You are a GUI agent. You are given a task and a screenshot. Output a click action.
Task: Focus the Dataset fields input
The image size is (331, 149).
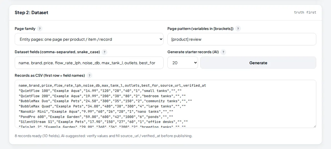pyautogui.click(x=89, y=63)
